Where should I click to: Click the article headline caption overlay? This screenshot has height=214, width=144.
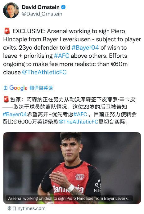[x=69, y=198]
